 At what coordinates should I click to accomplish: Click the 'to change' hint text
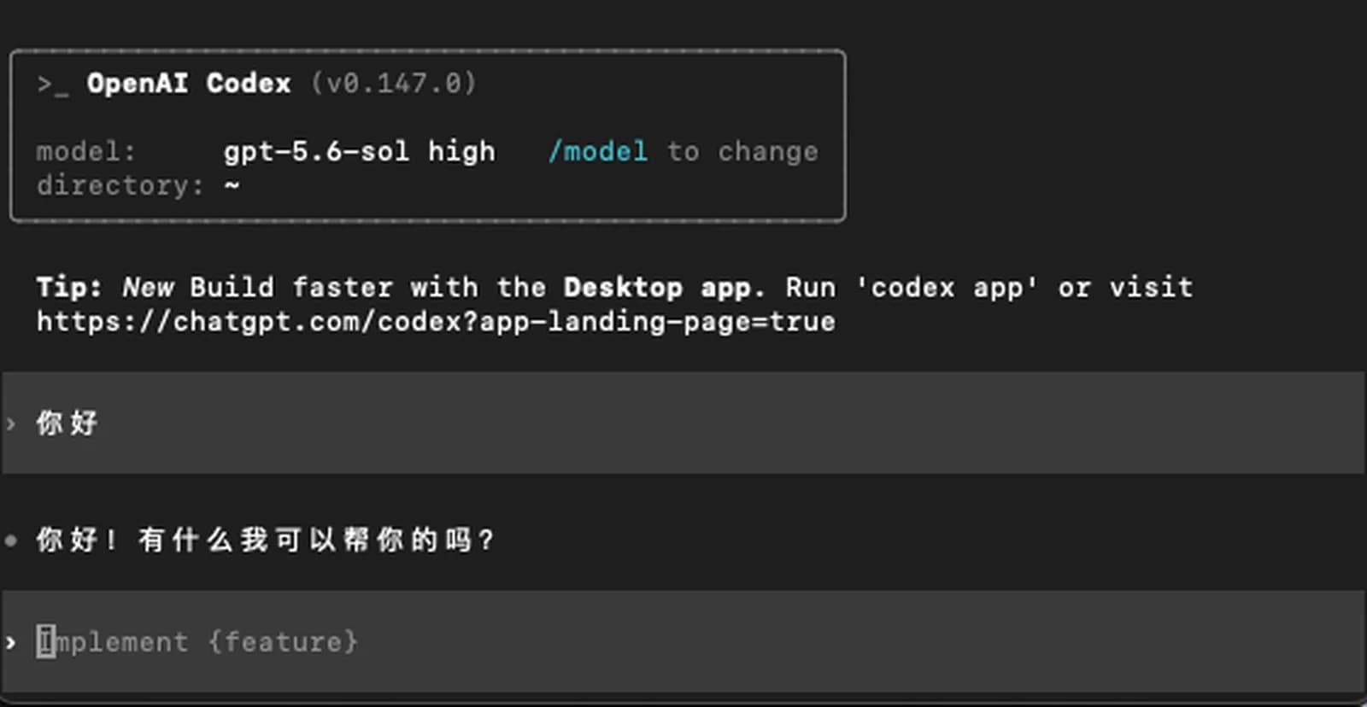pos(742,152)
